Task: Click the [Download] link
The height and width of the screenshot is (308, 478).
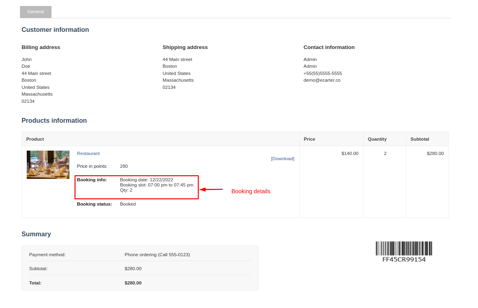Action: (282, 159)
